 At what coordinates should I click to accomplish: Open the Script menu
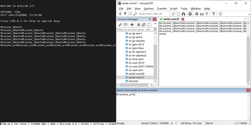174,9
